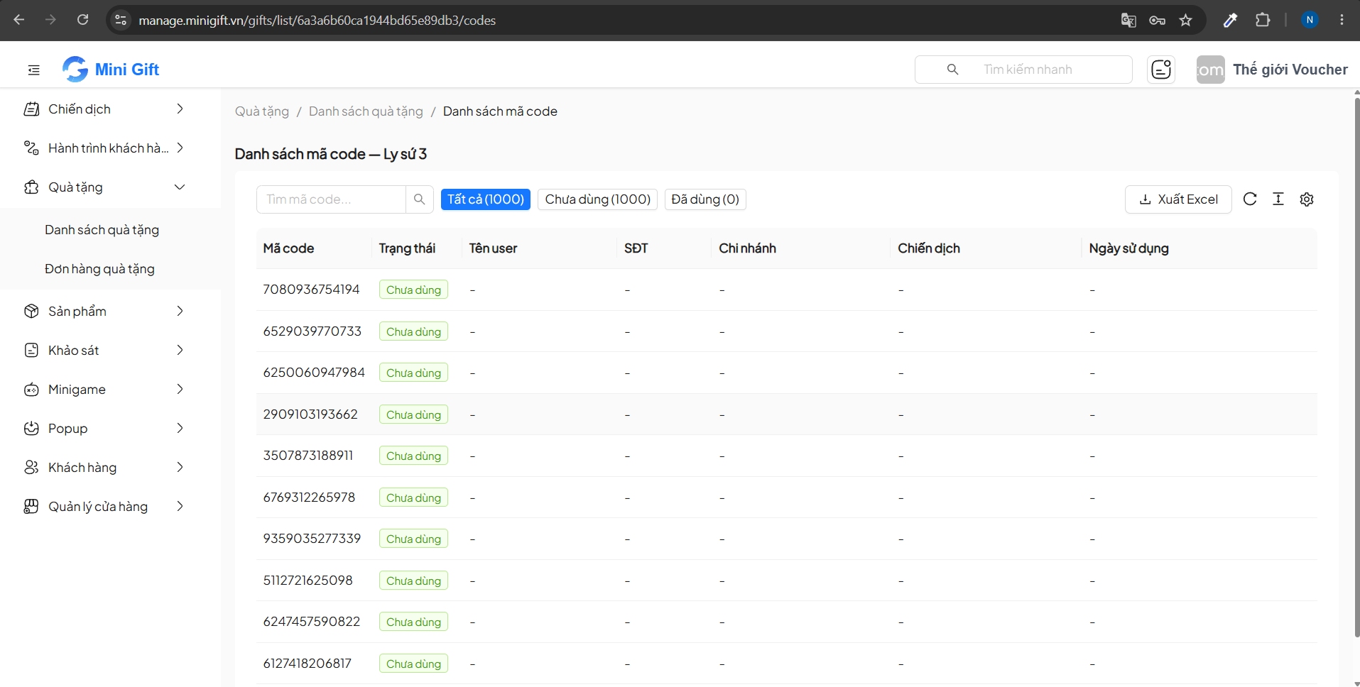Screen dimensions: 1360x687
Task: Click the Popup sidebar icon
Action: (31, 429)
